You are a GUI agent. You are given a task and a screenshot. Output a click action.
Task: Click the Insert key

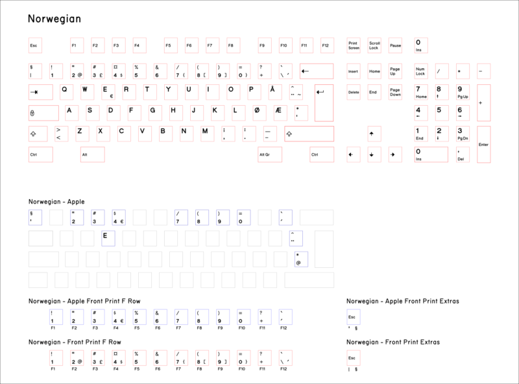click(354, 71)
